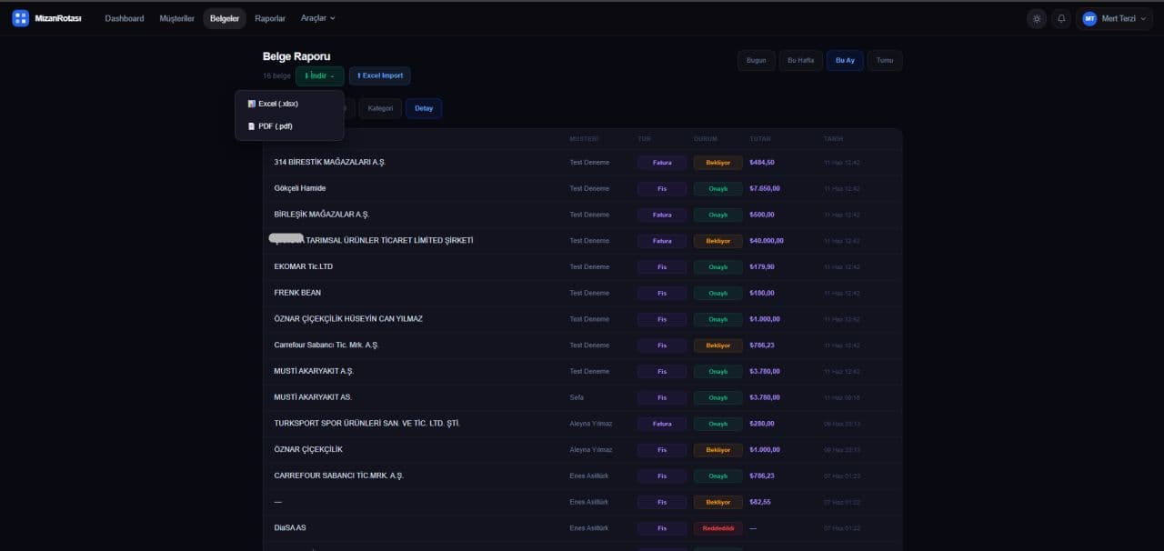1164x551 pixels.
Task: Open the notifications bell icon
Action: [1061, 18]
